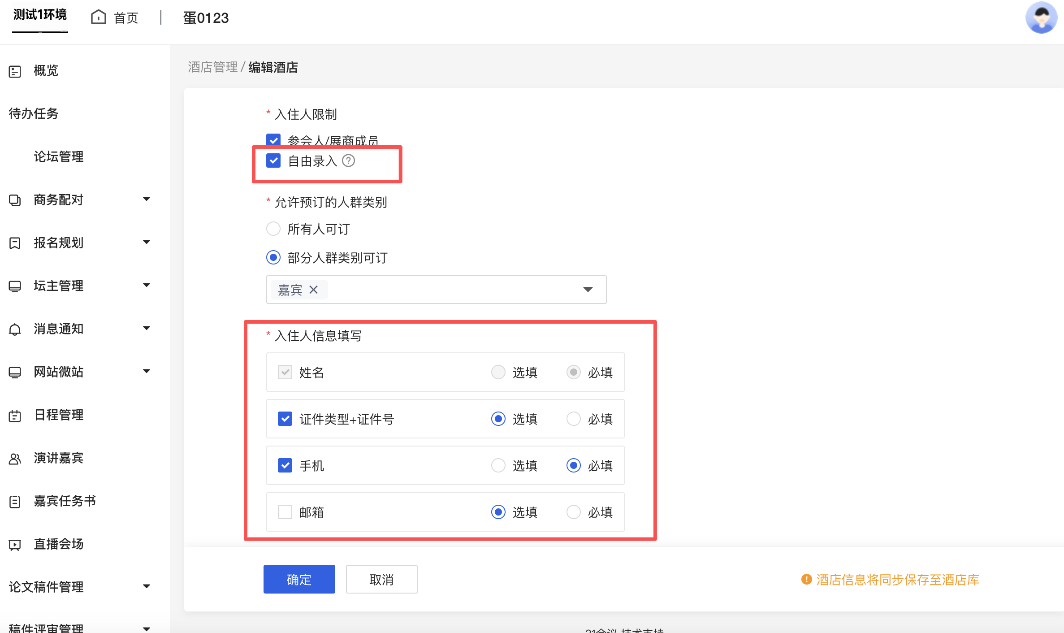Go to 待办任务 in sidebar

(x=34, y=113)
